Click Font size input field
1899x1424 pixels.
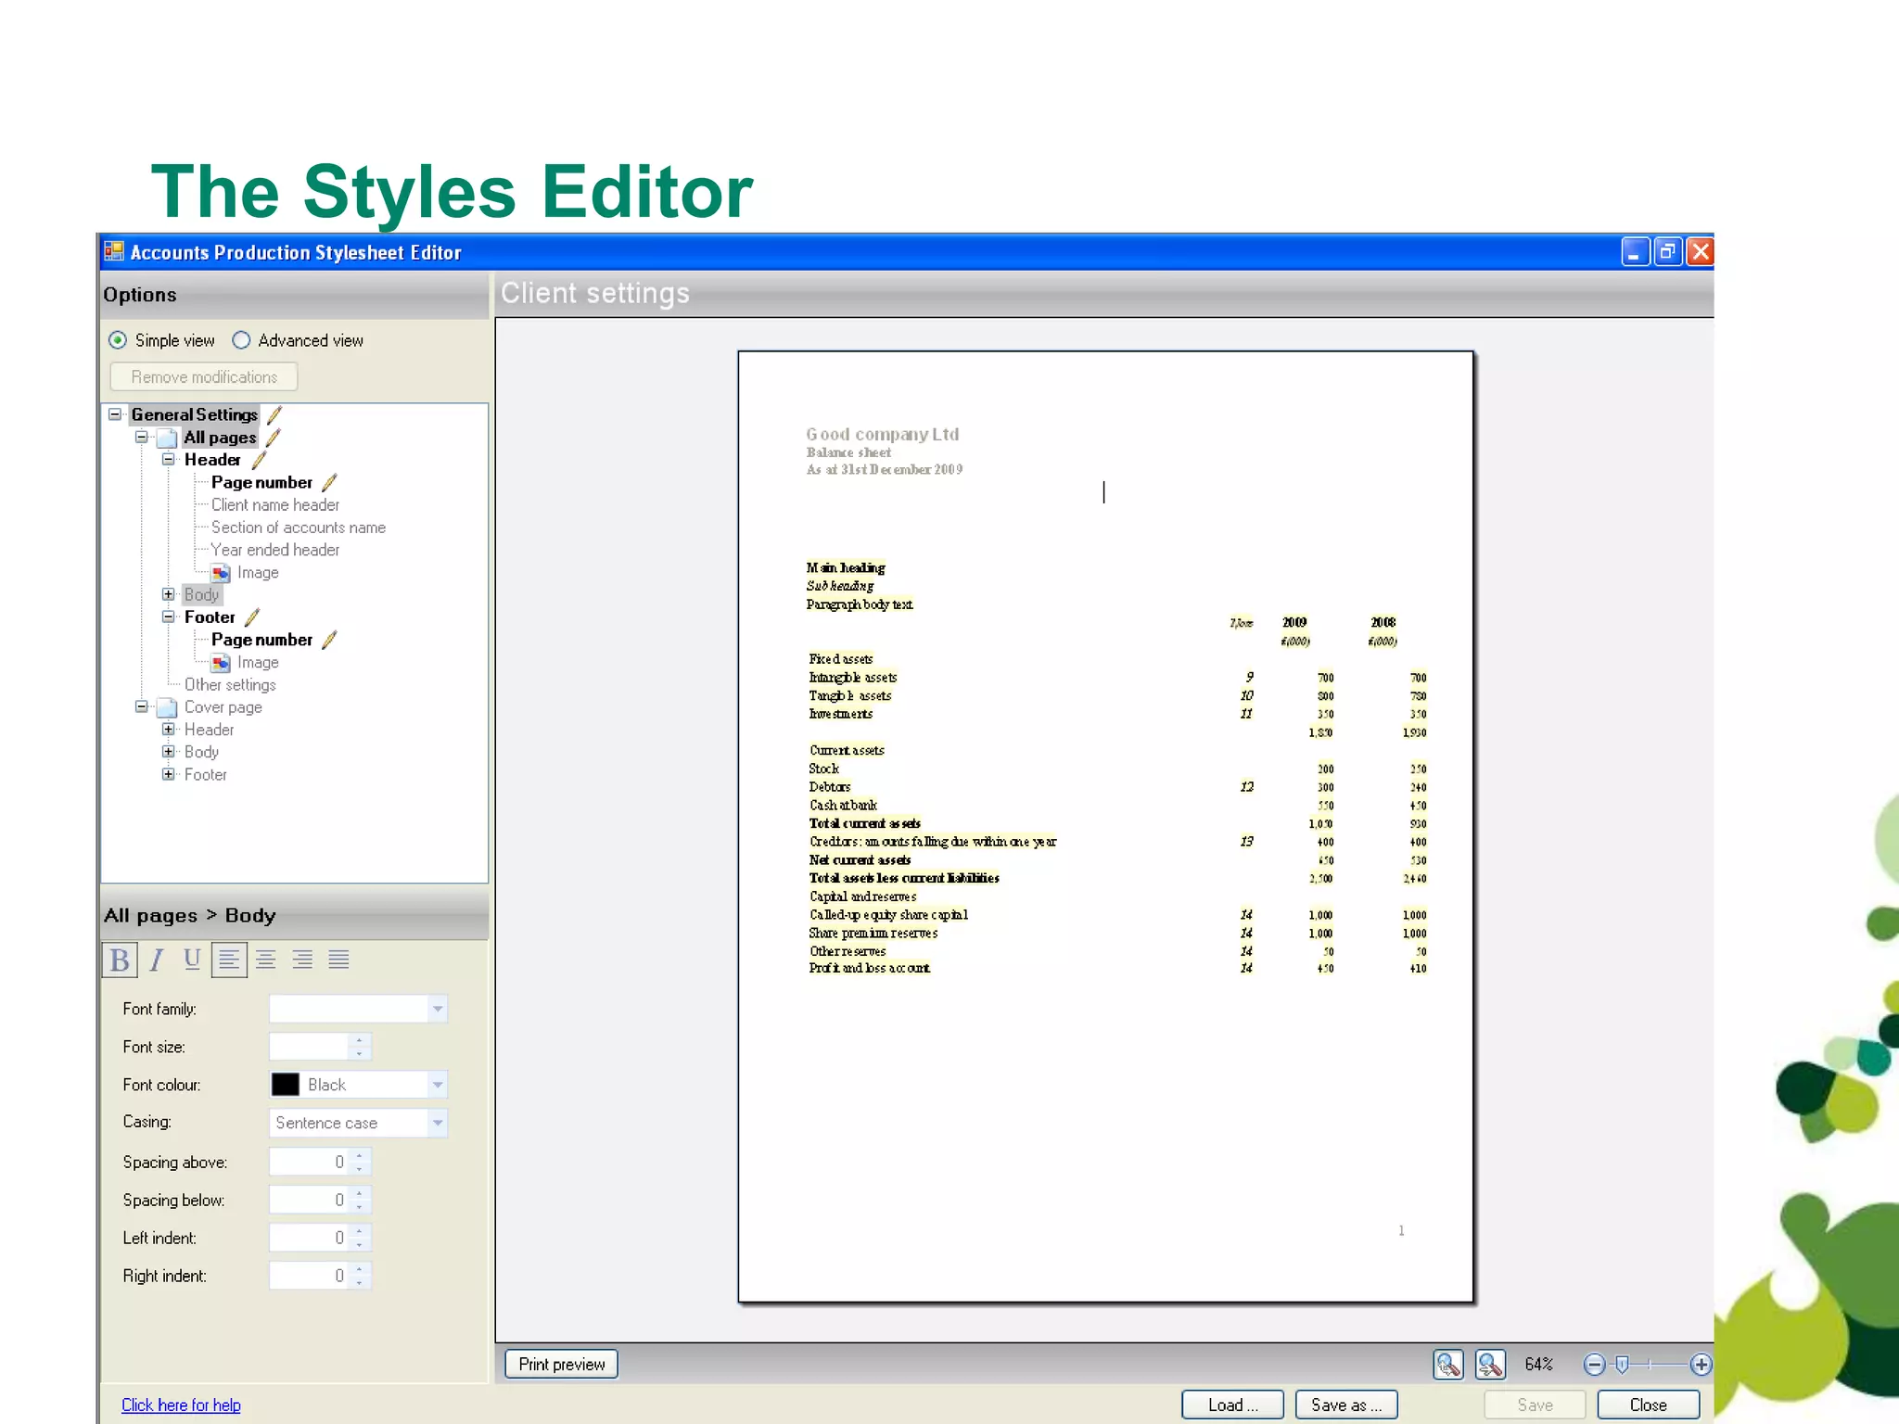pyautogui.click(x=309, y=1047)
